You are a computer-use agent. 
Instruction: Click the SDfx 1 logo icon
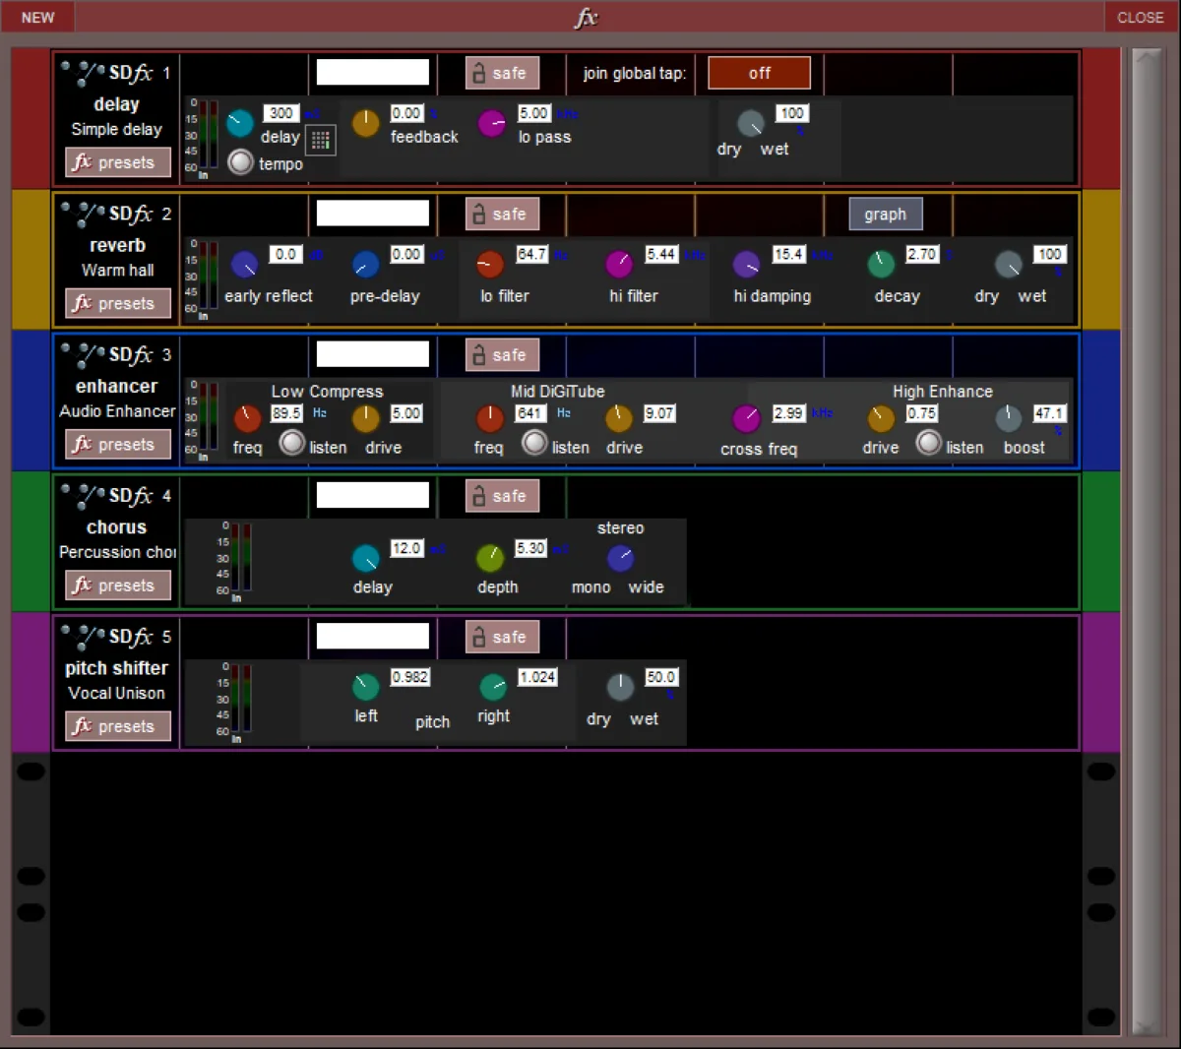click(x=107, y=72)
